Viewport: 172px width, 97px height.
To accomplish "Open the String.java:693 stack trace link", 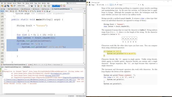I will pos(52,75).
